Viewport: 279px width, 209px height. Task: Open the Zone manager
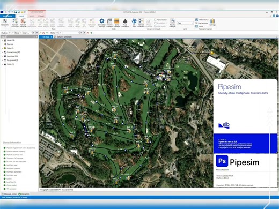point(116,23)
